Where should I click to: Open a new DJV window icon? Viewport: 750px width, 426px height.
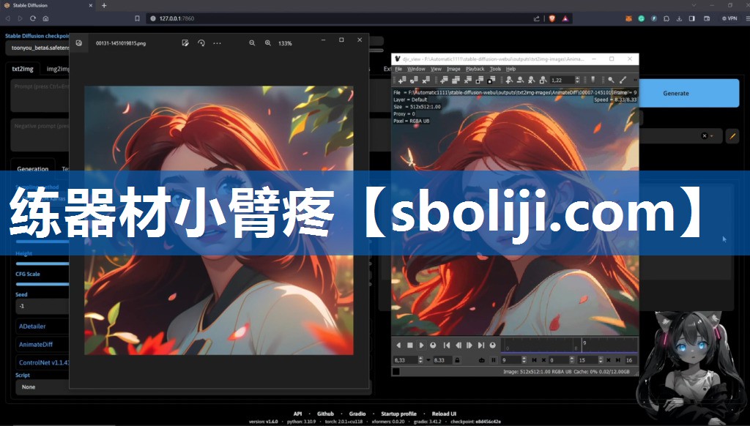pos(445,80)
